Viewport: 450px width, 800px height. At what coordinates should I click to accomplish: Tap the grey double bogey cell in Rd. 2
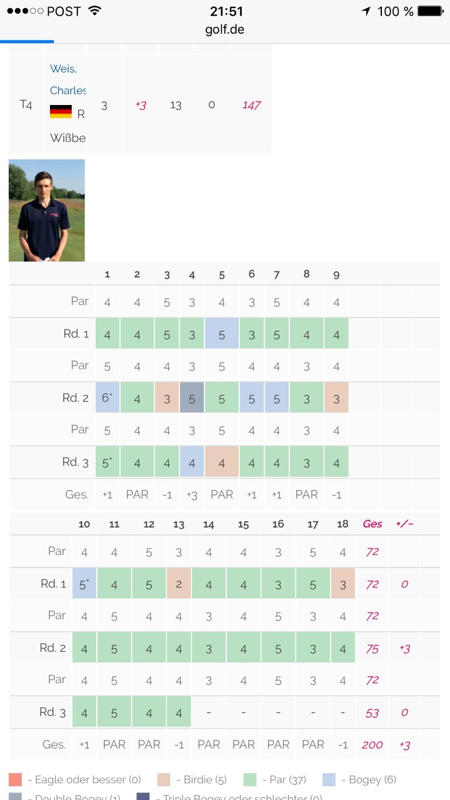coord(192,398)
